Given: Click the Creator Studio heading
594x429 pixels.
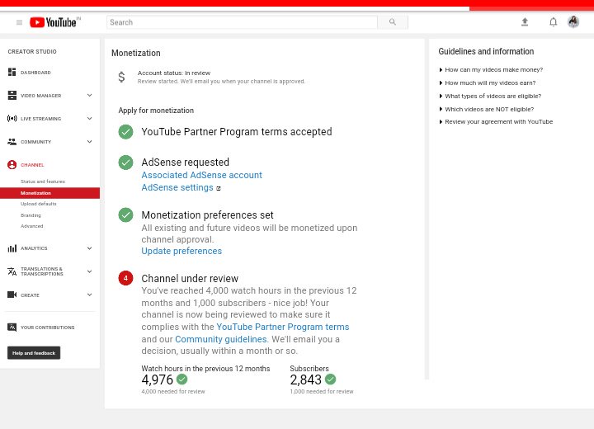Looking at the screenshot, I should click(32, 51).
